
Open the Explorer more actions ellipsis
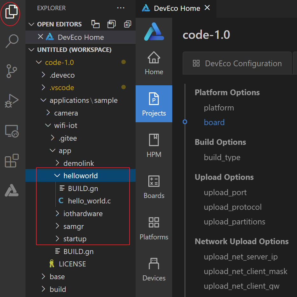point(121,8)
